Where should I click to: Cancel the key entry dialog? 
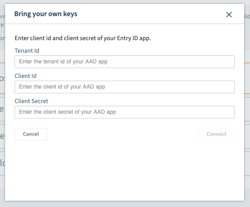[31, 134]
